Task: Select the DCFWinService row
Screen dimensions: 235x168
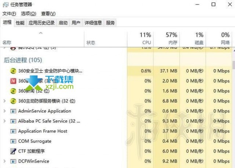Action: pos(116,161)
